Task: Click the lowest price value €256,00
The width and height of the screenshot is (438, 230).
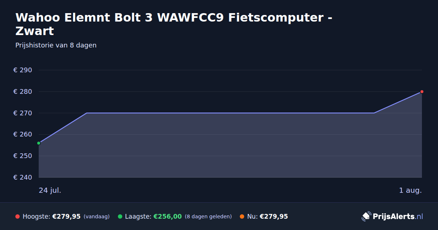Action: [x=168, y=216]
